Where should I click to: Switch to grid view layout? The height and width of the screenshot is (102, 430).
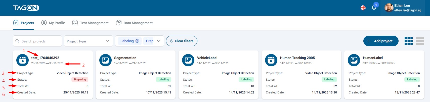click(x=408, y=41)
